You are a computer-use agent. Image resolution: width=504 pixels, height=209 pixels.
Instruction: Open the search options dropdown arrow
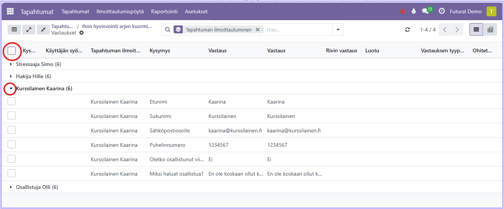pyautogui.click(x=338, y=30)
